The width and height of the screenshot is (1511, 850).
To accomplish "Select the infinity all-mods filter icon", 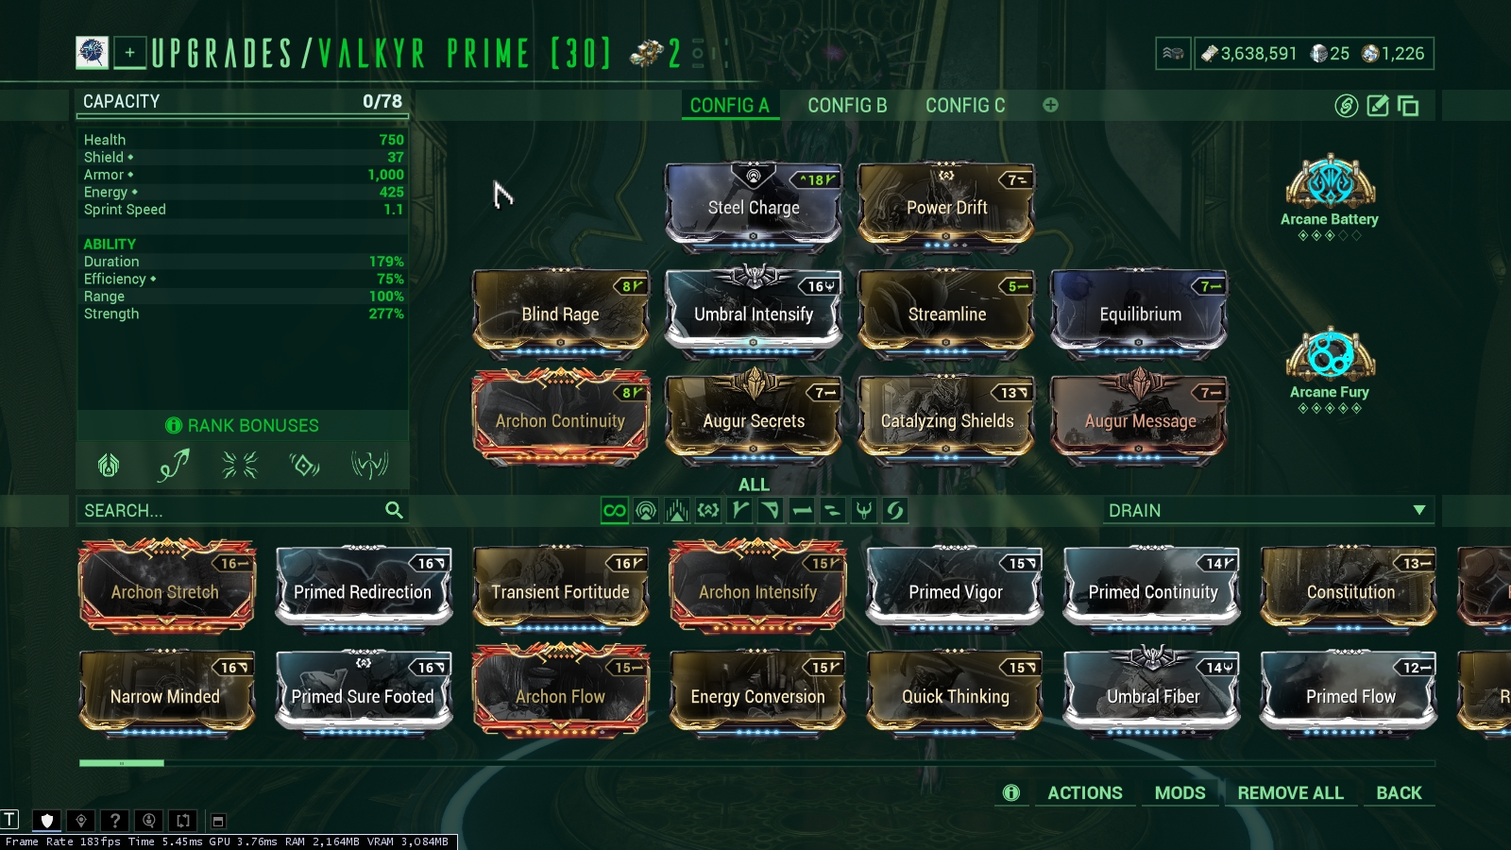I will pyautogui.click(x=615, y=510).
